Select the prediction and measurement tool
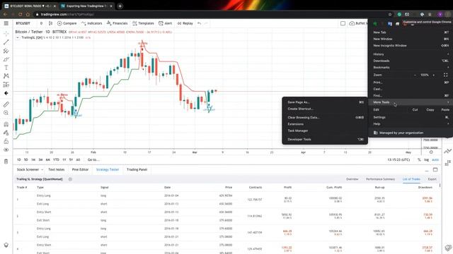Screen dimensions: 453x254 point(6,85)
